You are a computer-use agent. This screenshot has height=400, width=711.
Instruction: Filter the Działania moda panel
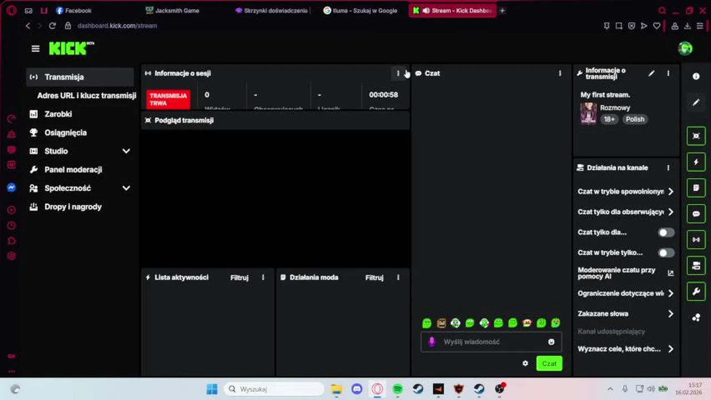coord(374,278)
